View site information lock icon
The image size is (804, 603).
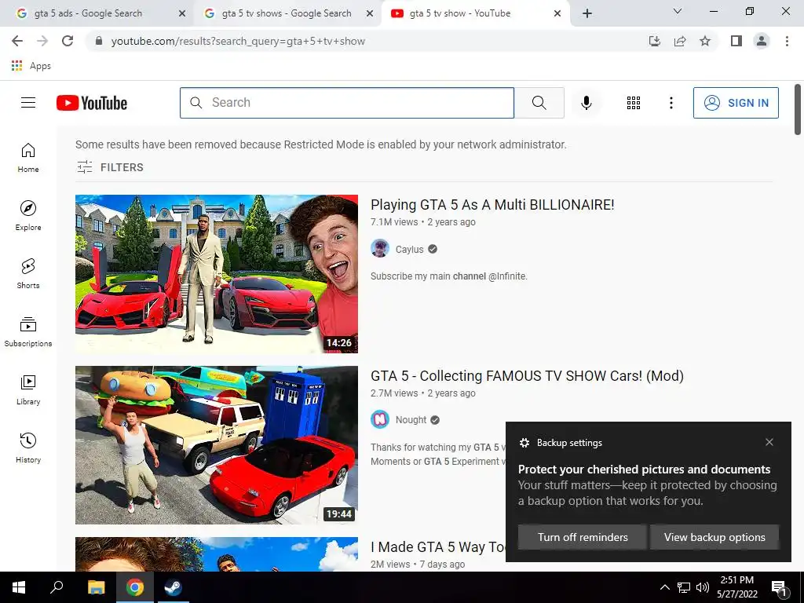tap(99, 41)
